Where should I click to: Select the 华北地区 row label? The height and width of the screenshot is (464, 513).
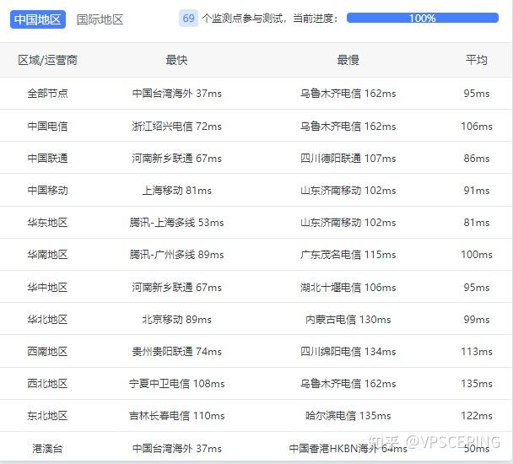[x=47, y=320]
